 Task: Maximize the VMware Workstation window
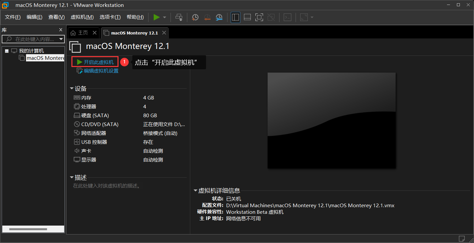tap(458, 5)
